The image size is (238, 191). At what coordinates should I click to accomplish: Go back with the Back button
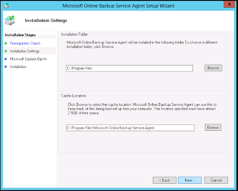click(165, 180)
